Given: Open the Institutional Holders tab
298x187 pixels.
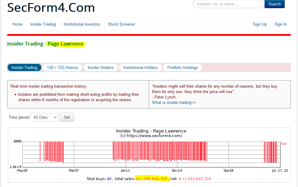Looking at the screenshot, I should pyautogui.click(x=141, y=68).
